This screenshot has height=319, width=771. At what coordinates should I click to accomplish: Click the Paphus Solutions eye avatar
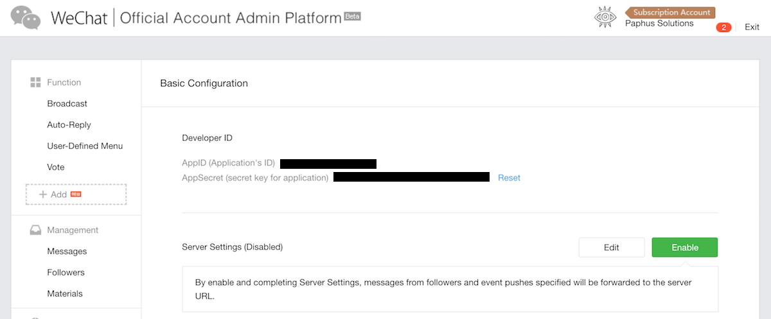[606, 17]
